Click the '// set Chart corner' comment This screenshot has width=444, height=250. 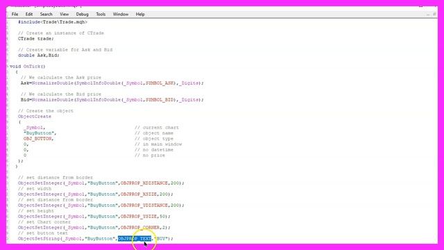pyautogui.click(x=44, y=222)
